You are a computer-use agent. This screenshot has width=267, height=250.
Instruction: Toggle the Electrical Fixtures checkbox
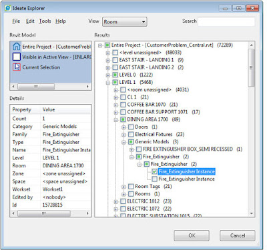click(x=131, y=135)
